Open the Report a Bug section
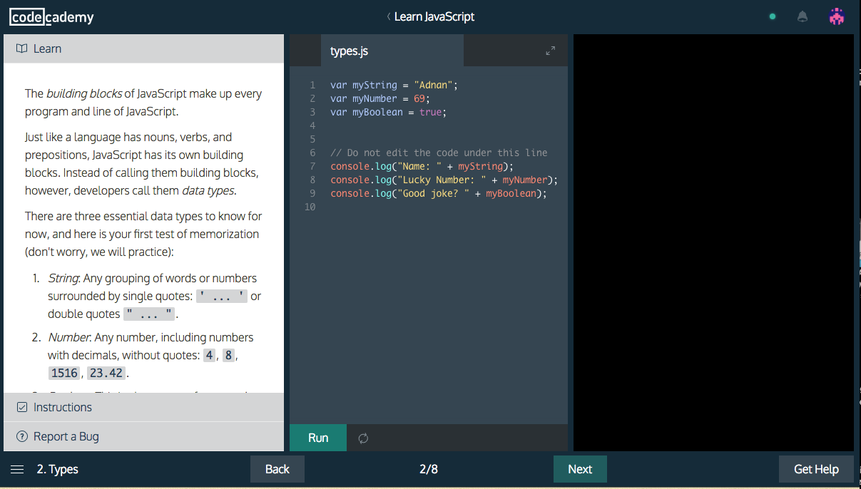Screen dimensions: 861x489 [x=143, y=436]
